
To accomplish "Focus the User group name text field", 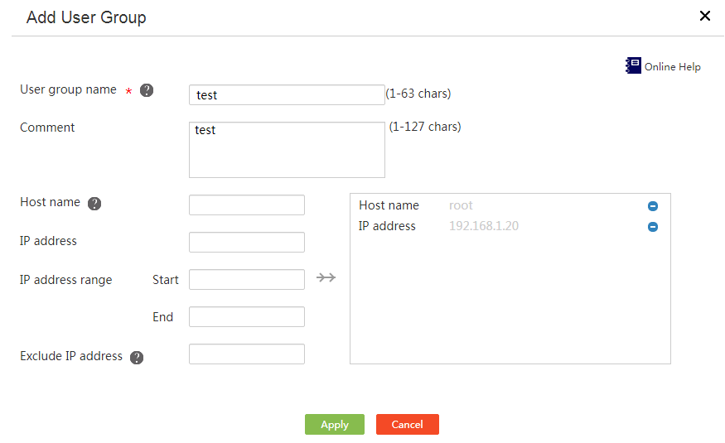I will [287, 94].
